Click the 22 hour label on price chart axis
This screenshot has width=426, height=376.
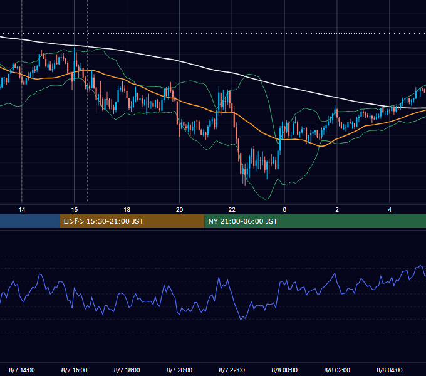tap(232, 210)
